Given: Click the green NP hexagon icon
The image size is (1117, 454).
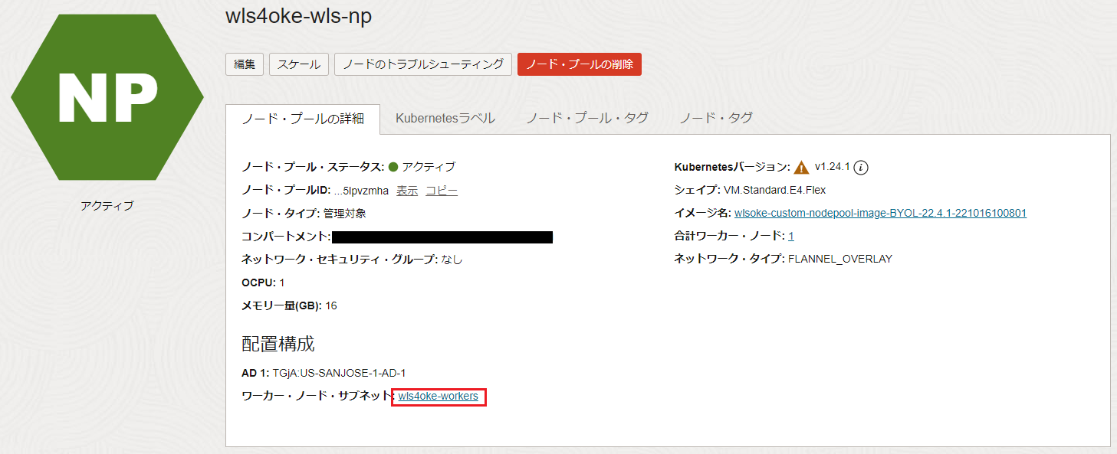Looking at the screenshot, I should (x=107, y=97).
